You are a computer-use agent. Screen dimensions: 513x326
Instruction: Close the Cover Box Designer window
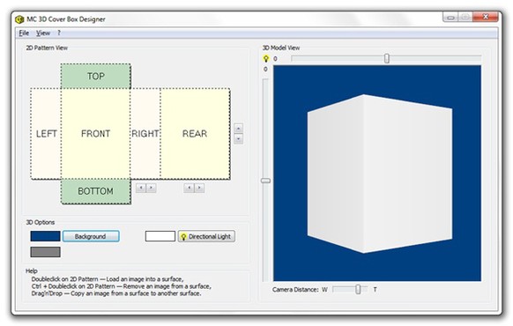coord(486,17)
